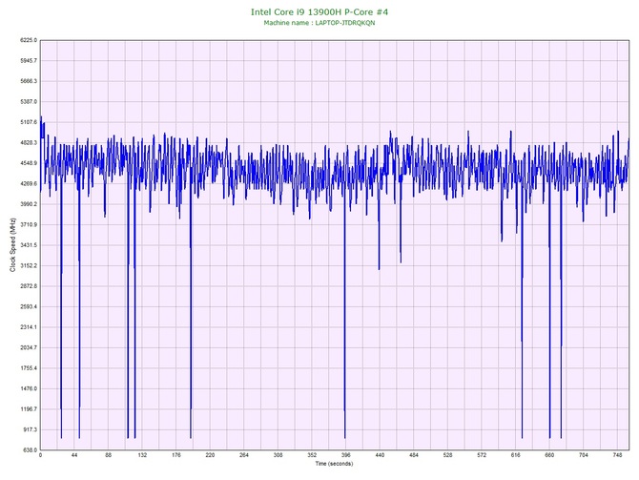
Task: Click the y-axis value 3431.5
Action: pos(29,245)
